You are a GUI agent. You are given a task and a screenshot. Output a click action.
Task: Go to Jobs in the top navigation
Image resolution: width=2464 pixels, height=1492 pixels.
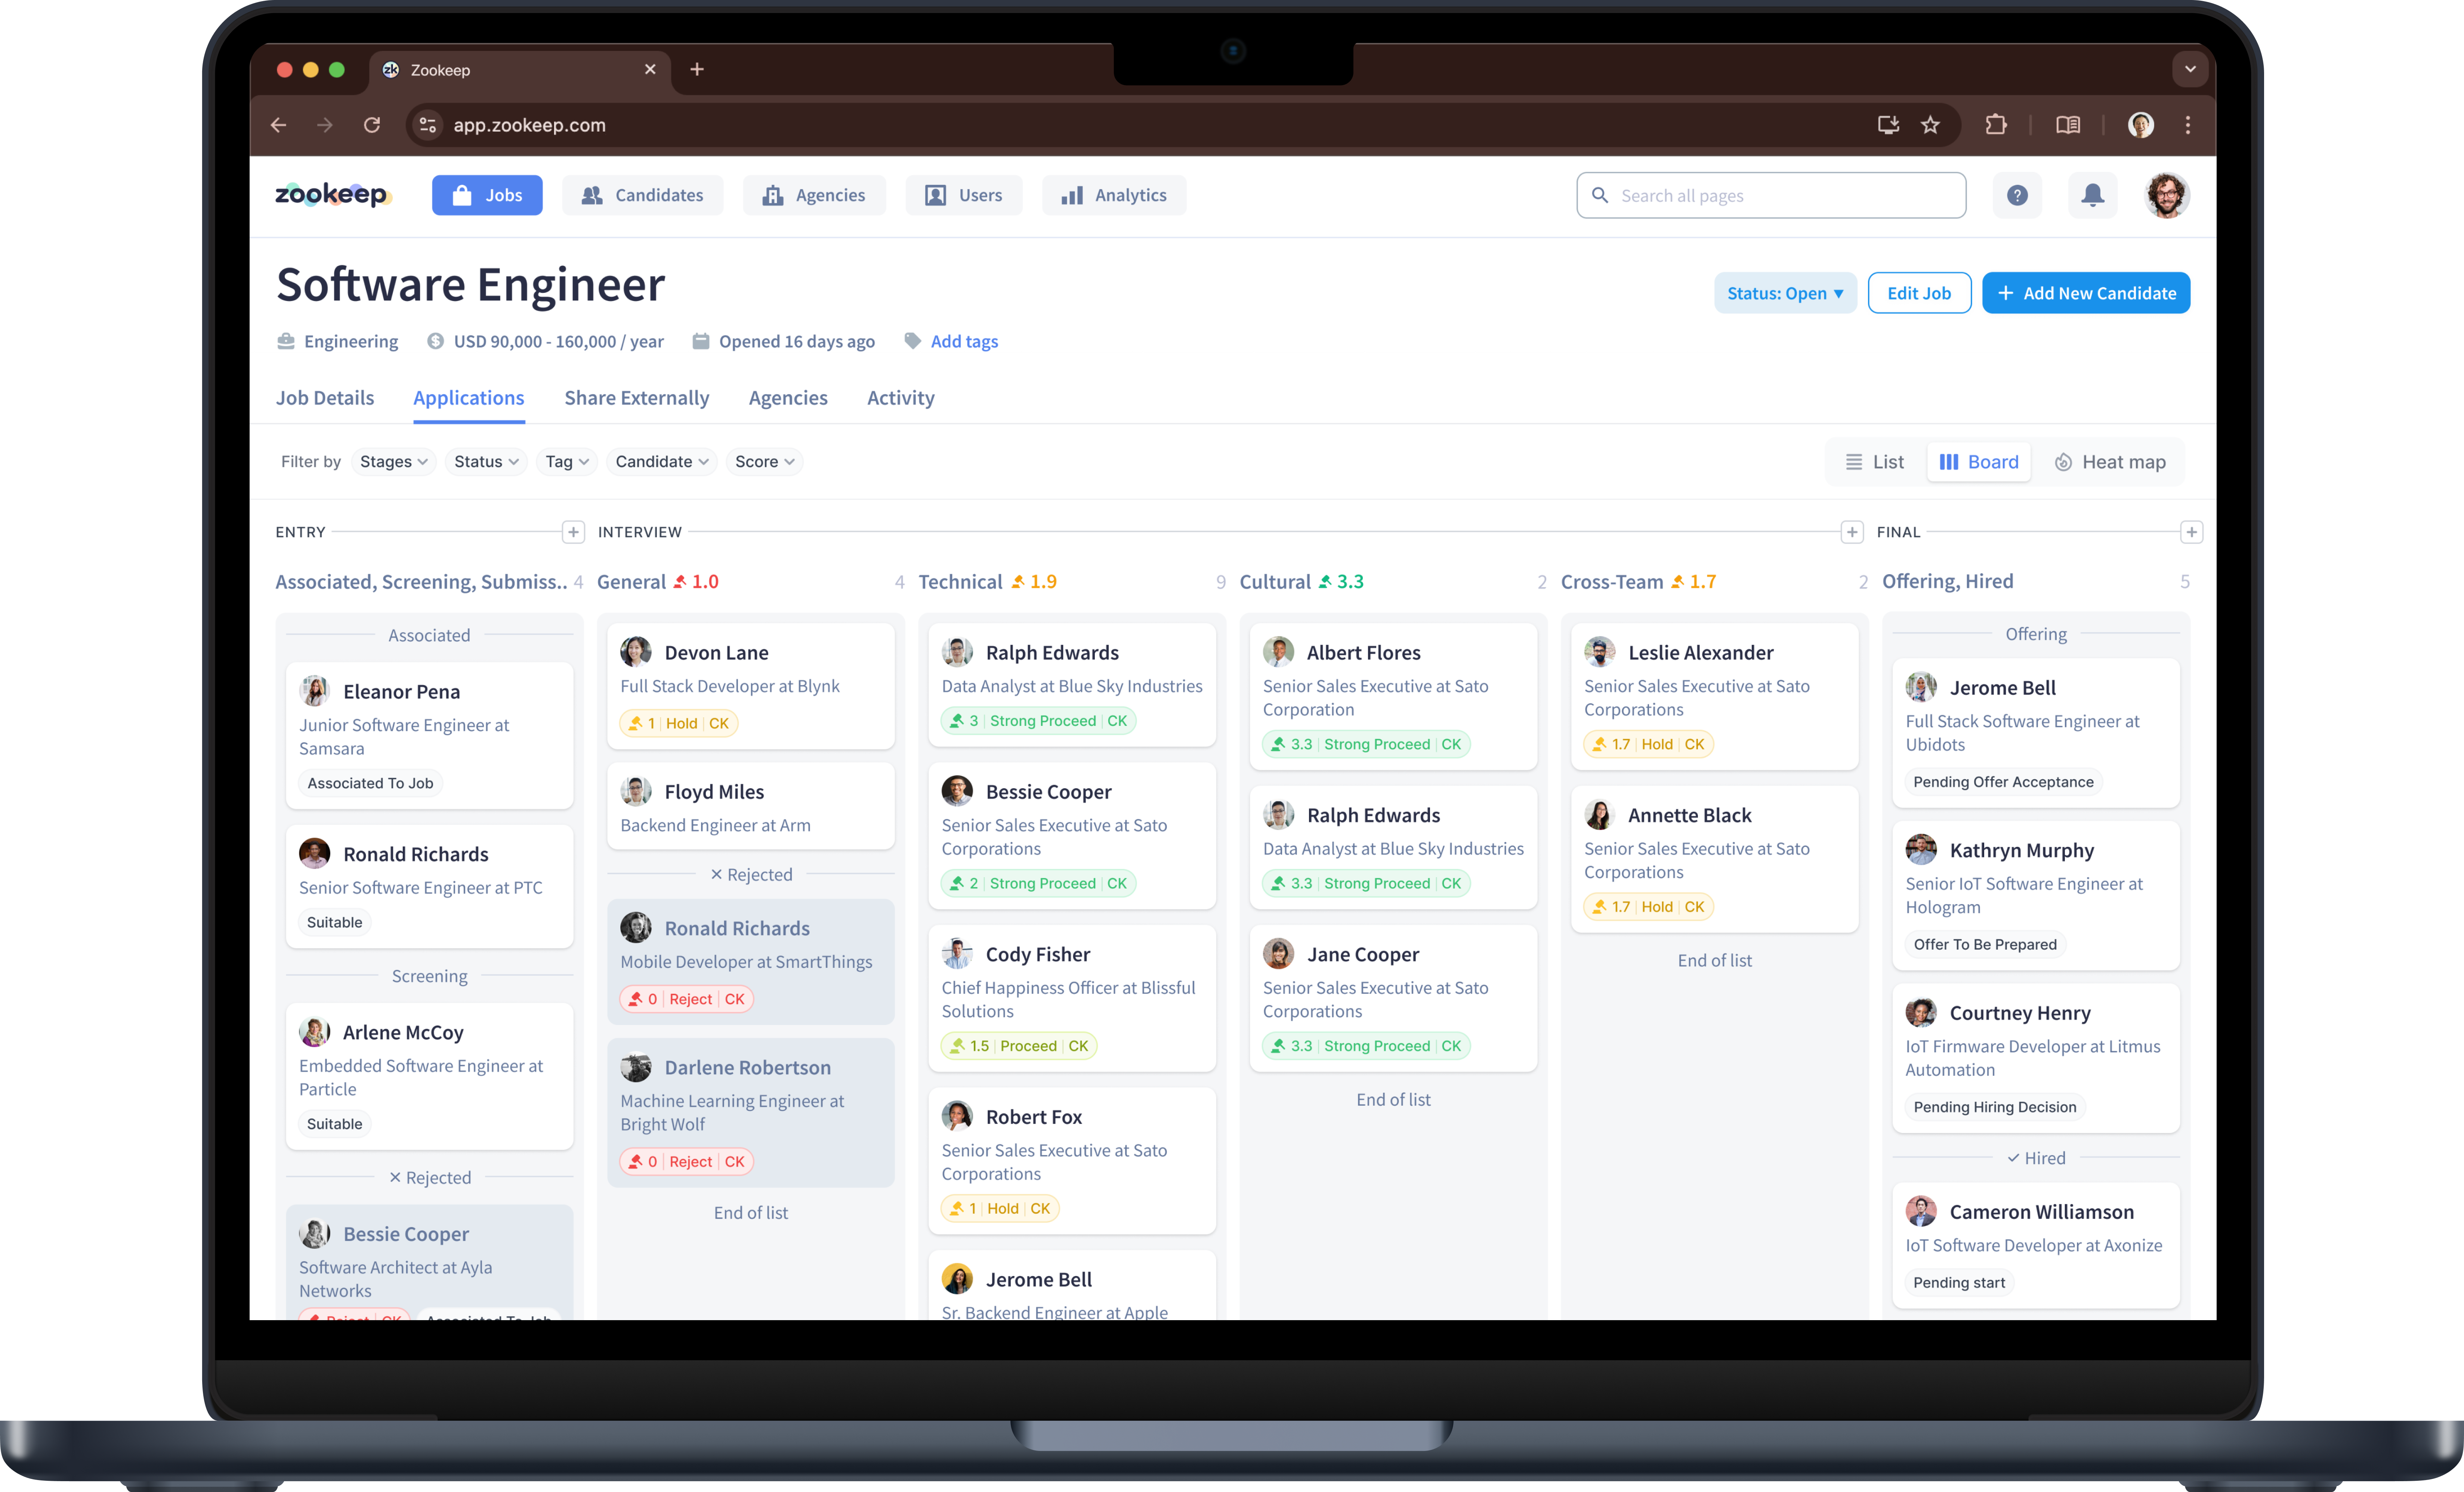(487, 195)
